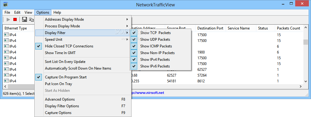Click the vertical scrollbar down arrow
This screenshot has width=311, height=117.
(x=306, y=81)
